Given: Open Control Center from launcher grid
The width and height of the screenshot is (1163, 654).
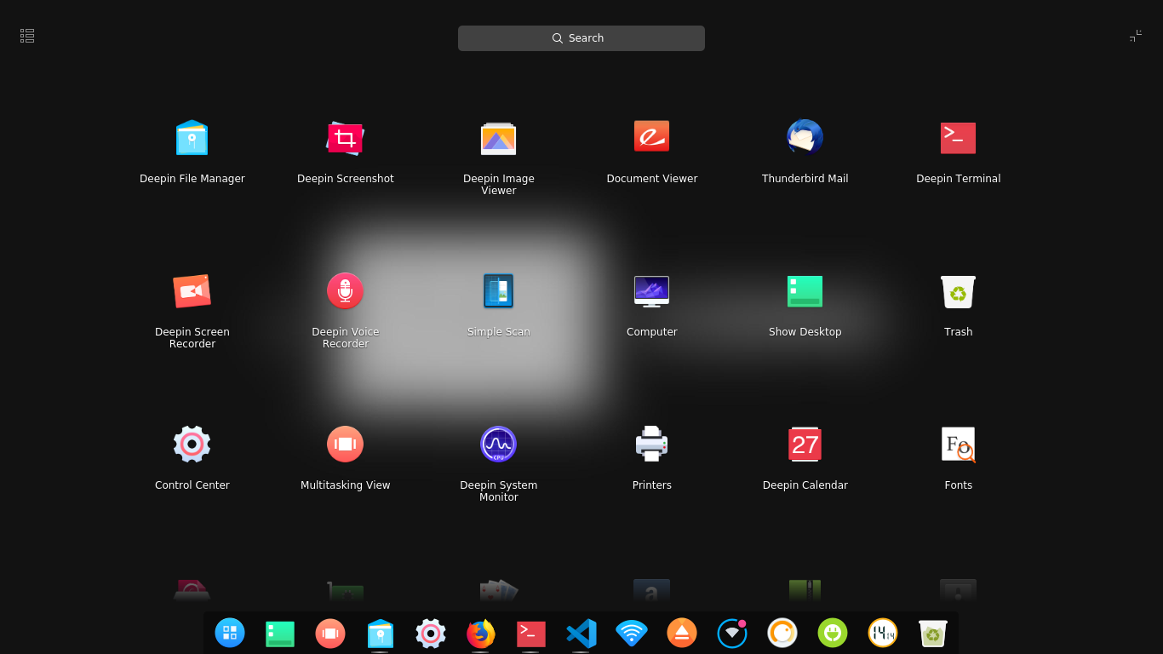Looking at the screenshot, I should pos(192,445).
